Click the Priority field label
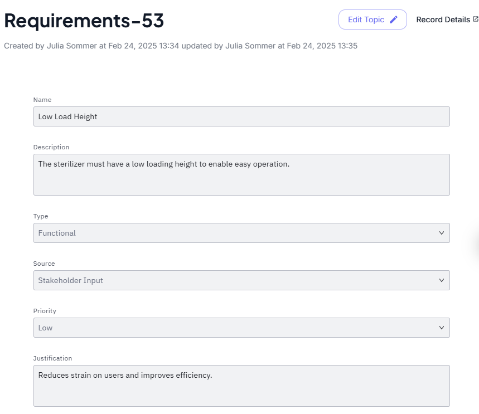 pos(45,311)
